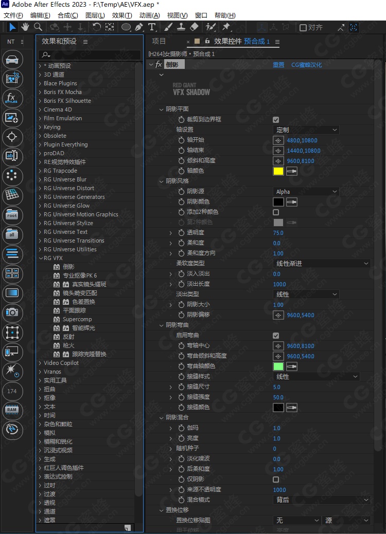The width and height of the screenshot is (386, 534).
Task: Open the 效果和预设 panel menu
Action: [85, 42]
